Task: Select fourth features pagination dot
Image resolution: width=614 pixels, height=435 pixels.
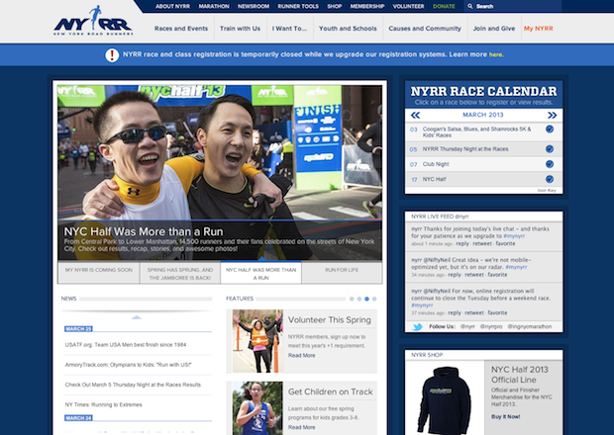Action: click(x=374, y=299)
